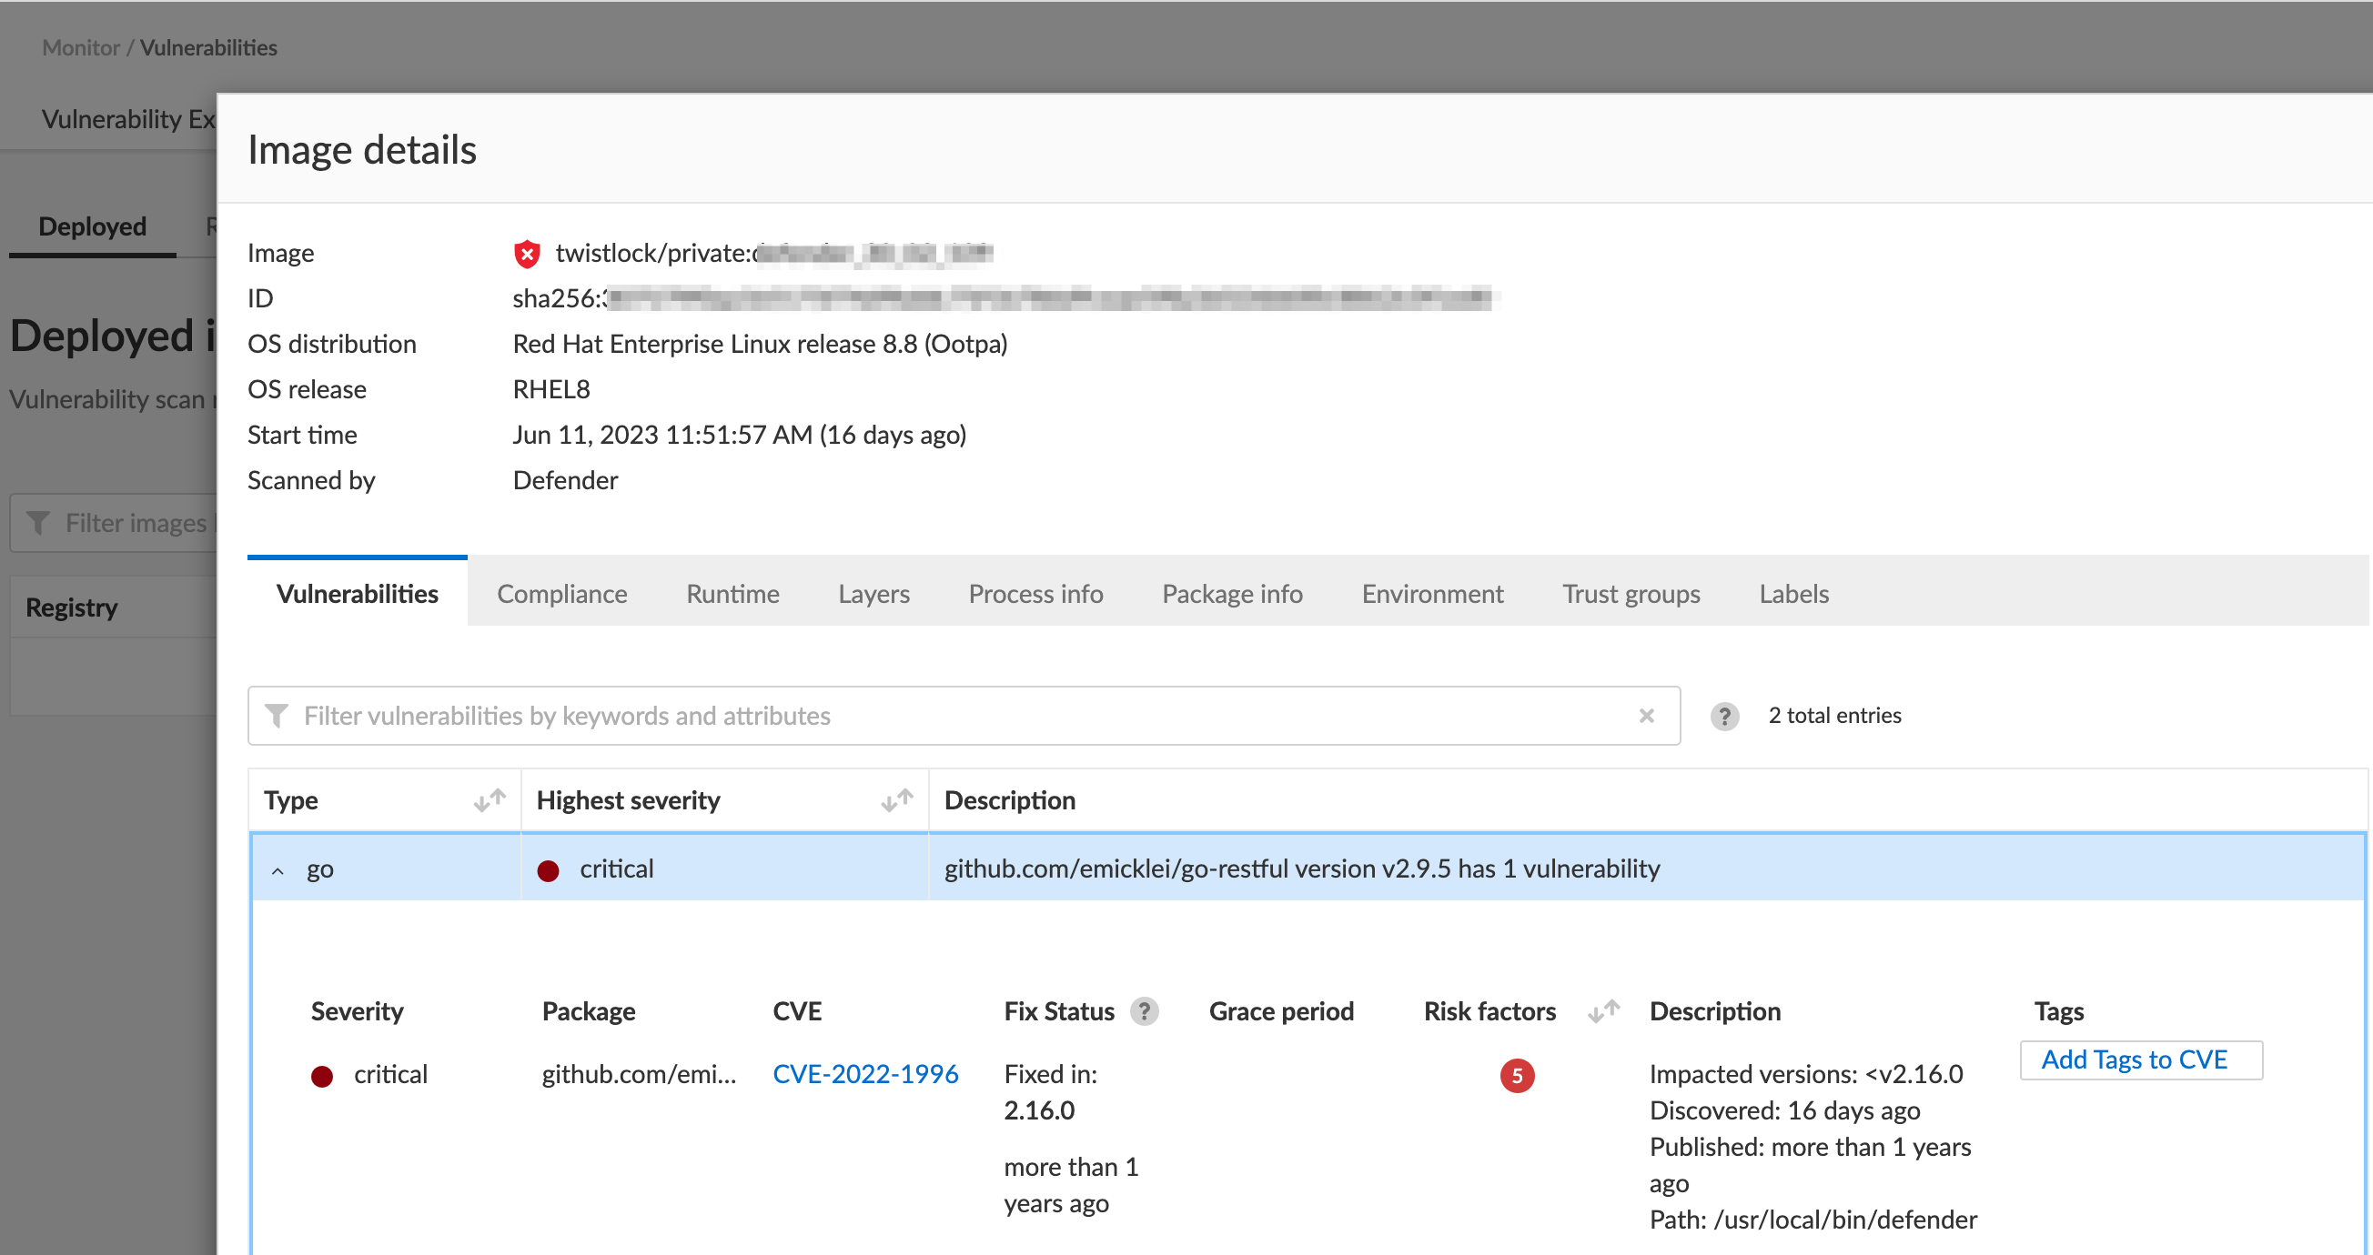Screen dimensions: 2373x1255
Task: Click the CVE column header
Action: [x=797, y=1011]
